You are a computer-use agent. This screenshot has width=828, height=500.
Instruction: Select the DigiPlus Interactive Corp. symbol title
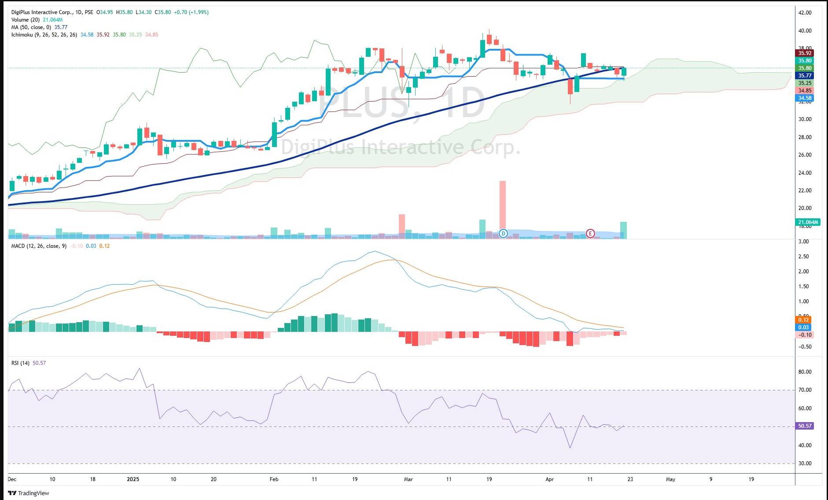pos(42,12)
